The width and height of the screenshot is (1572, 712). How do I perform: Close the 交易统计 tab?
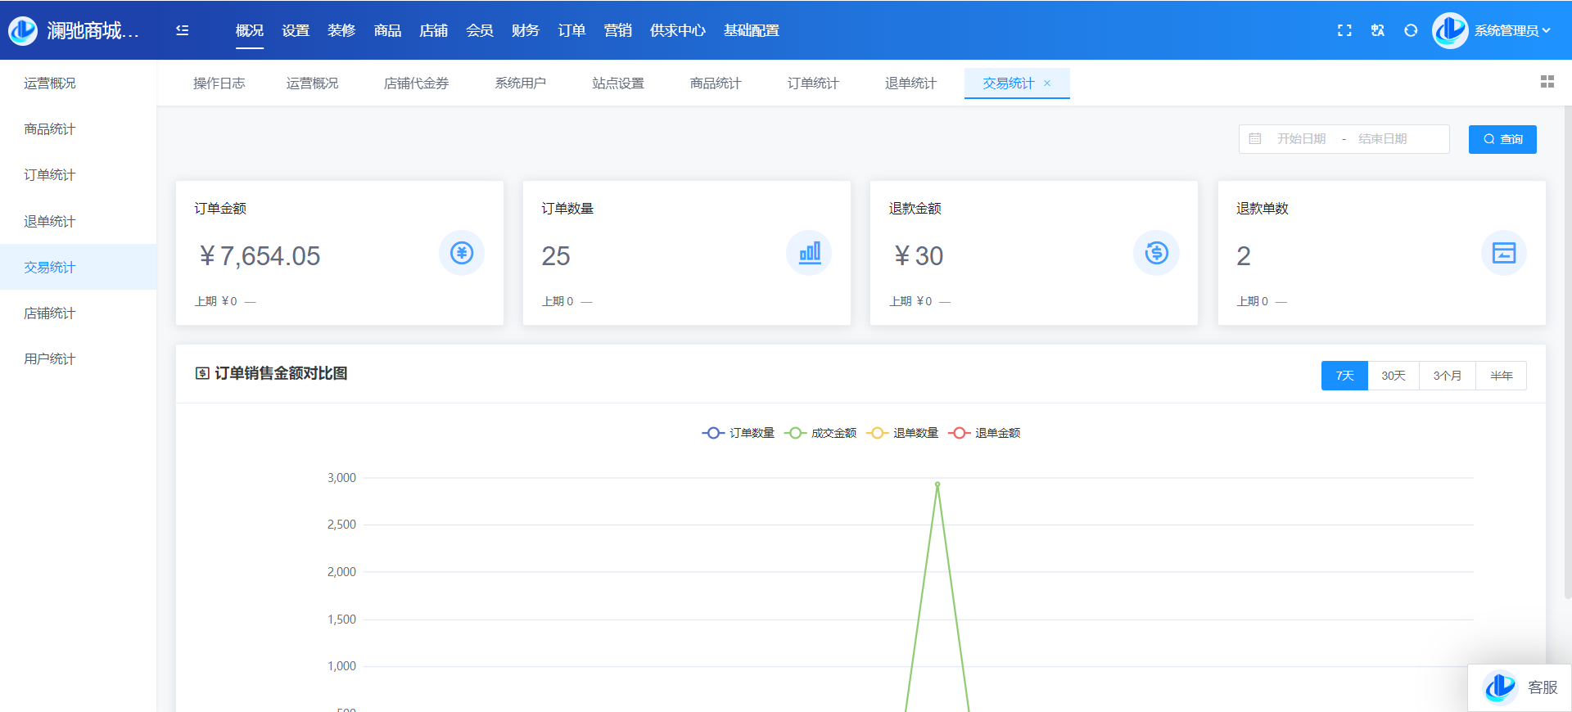coord(1047,83)
